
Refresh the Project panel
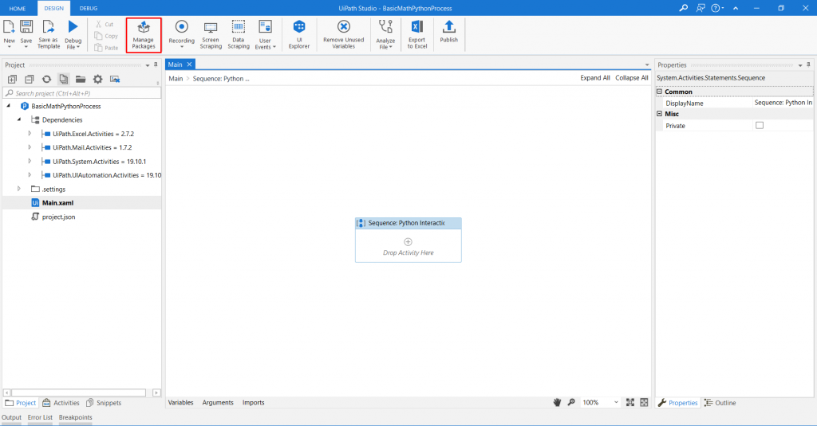click(46, 79)
